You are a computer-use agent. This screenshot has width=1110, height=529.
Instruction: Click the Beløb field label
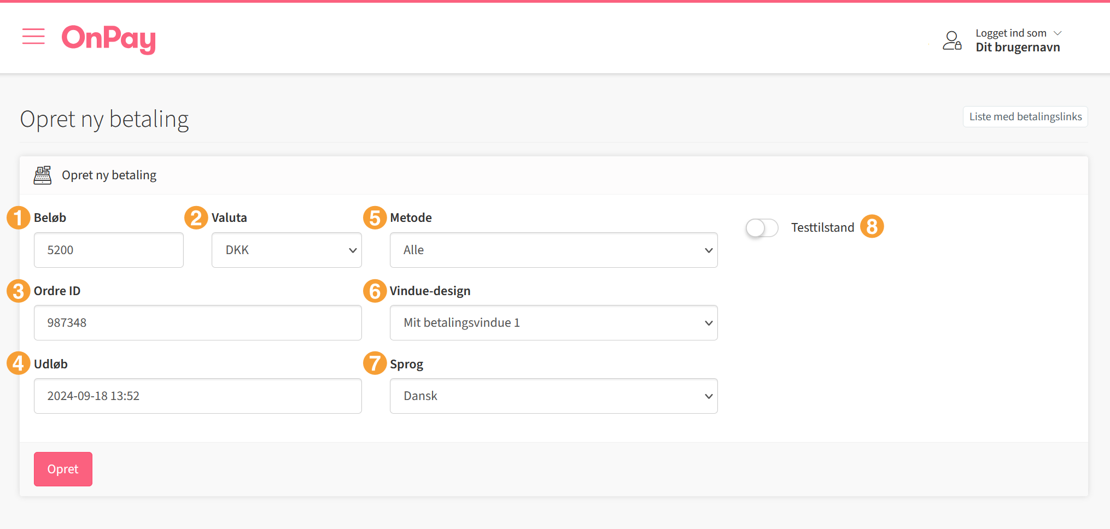coord(50,218)
